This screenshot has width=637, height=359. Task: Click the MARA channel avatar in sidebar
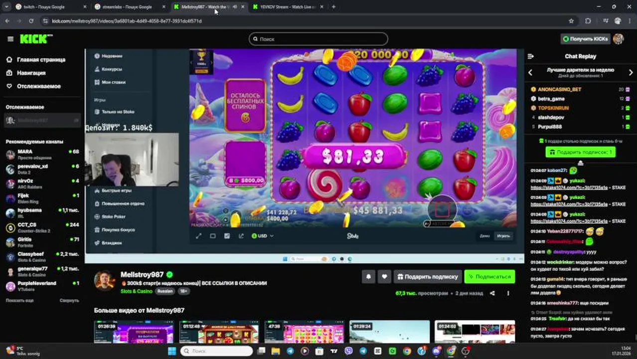10,155
